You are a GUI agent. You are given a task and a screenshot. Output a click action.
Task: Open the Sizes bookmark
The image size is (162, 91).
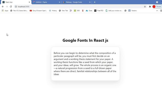[x=89, y=11]
